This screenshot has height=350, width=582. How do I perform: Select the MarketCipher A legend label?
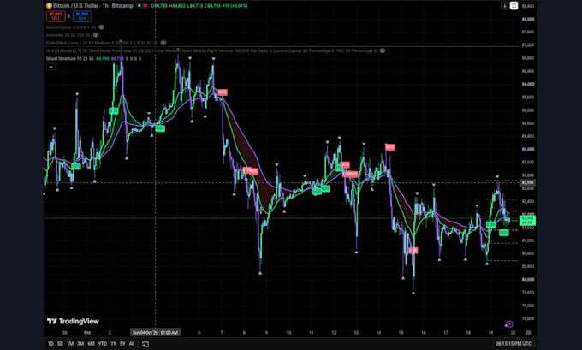70,27
